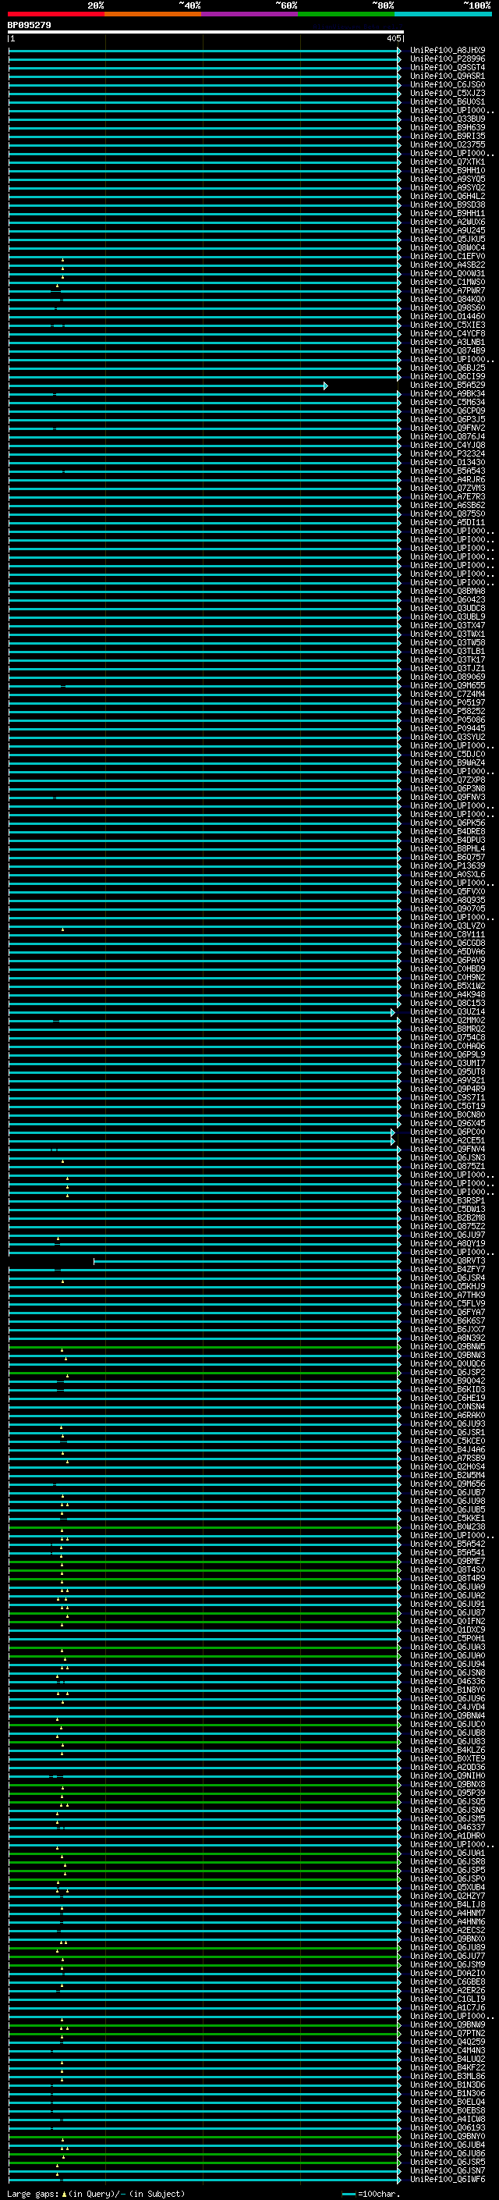Click the query end position 405
Image resolution: width=499 pixels, height=2200 pixels.
coord(393,38)
